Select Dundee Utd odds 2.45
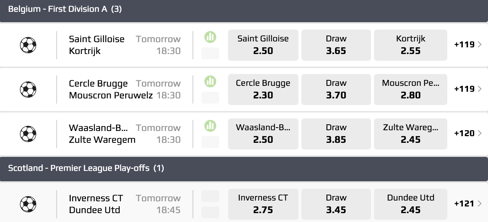The image size is (488, 222). tap(411, 204)
